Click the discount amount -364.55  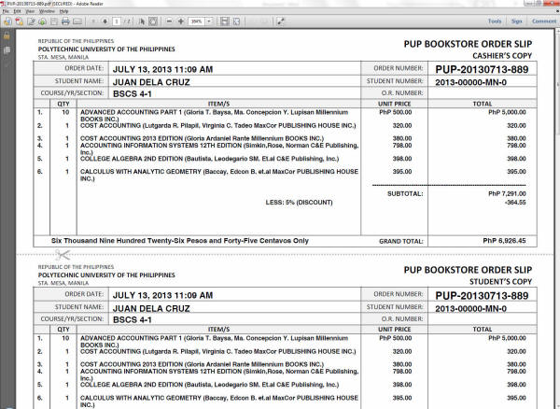pos(515,203)
